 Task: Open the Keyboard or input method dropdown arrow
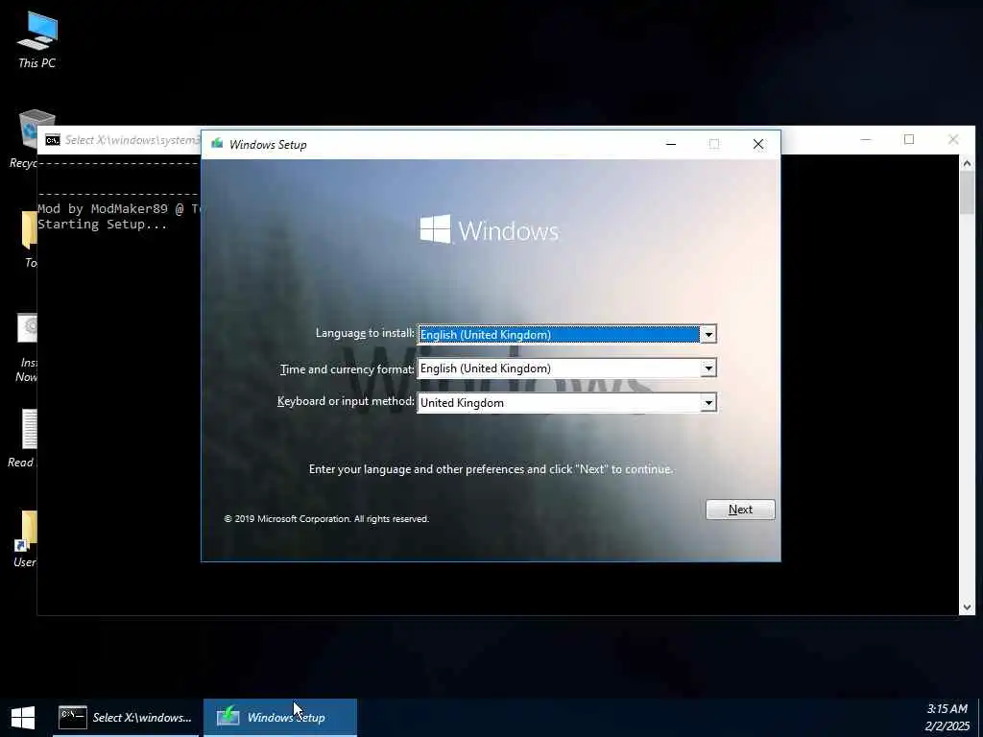707,402
